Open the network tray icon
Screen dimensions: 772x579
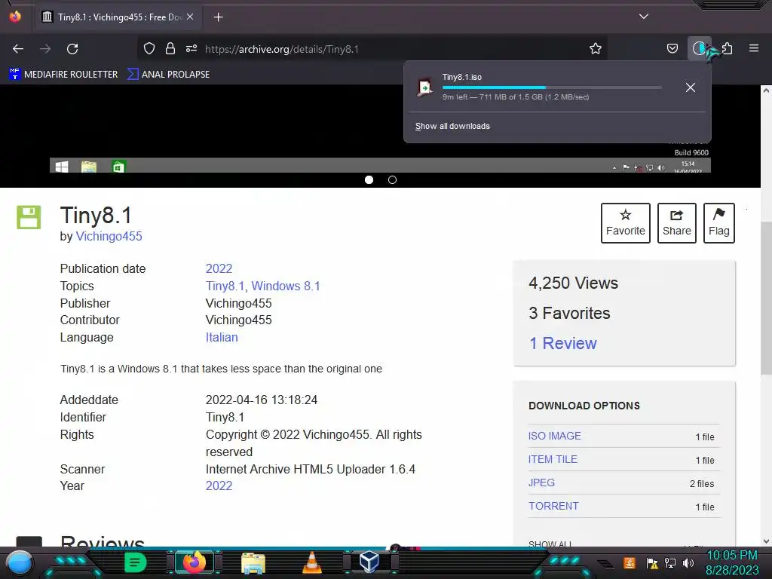click(670, 563)
